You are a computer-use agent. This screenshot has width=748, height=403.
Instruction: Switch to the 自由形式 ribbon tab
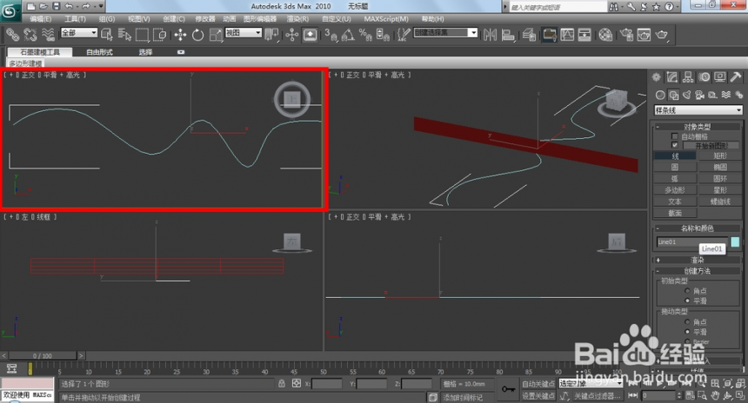pos(99,52)
